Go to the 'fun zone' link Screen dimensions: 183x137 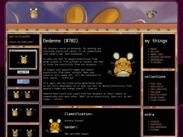coord(155,92)
